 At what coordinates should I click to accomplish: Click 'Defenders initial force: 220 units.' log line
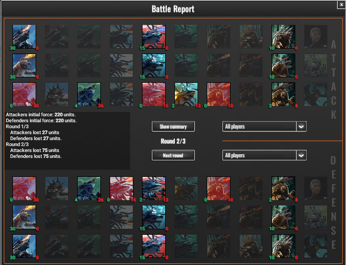point(41,121)
